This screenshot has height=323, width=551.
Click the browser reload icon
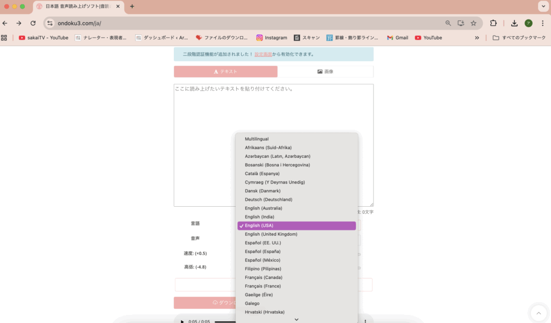(x=33, y=23)
